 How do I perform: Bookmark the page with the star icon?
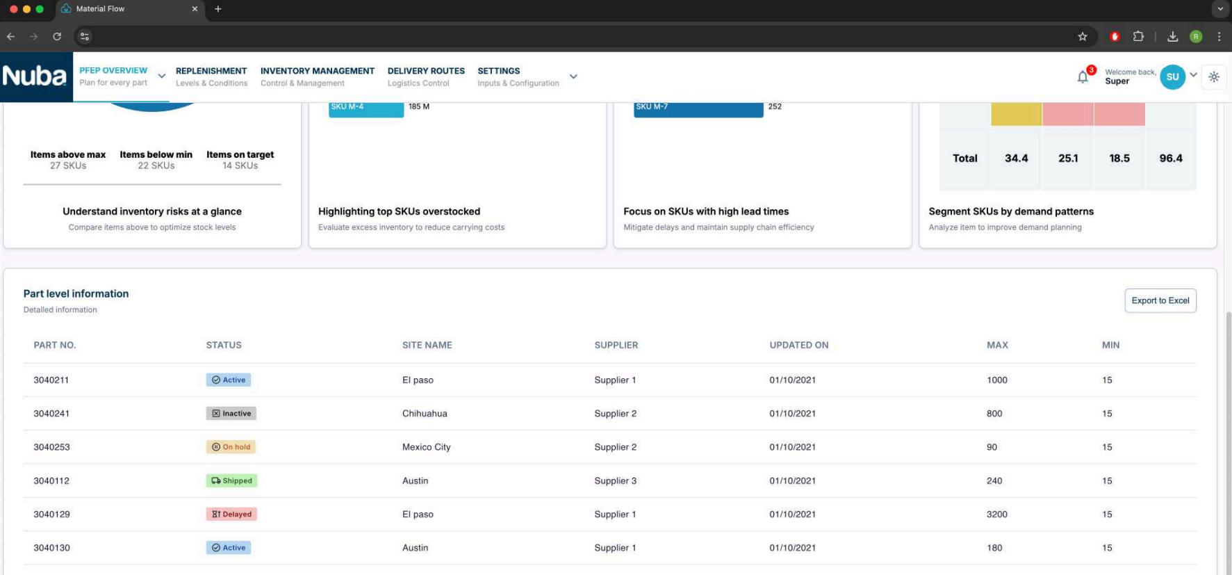coord(1082,37)
